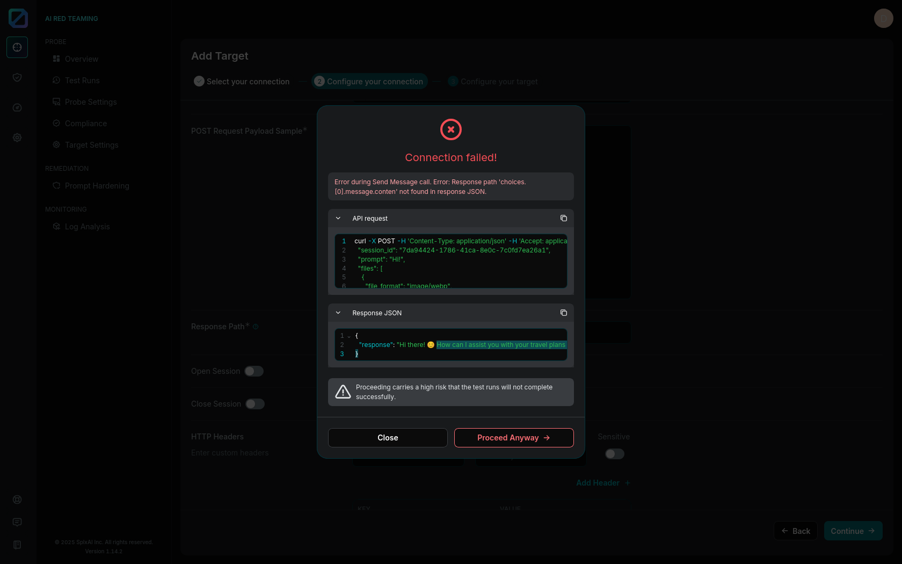Open the feedback chat icon in sidebar
902x564 pixels.
click(17, 522)
